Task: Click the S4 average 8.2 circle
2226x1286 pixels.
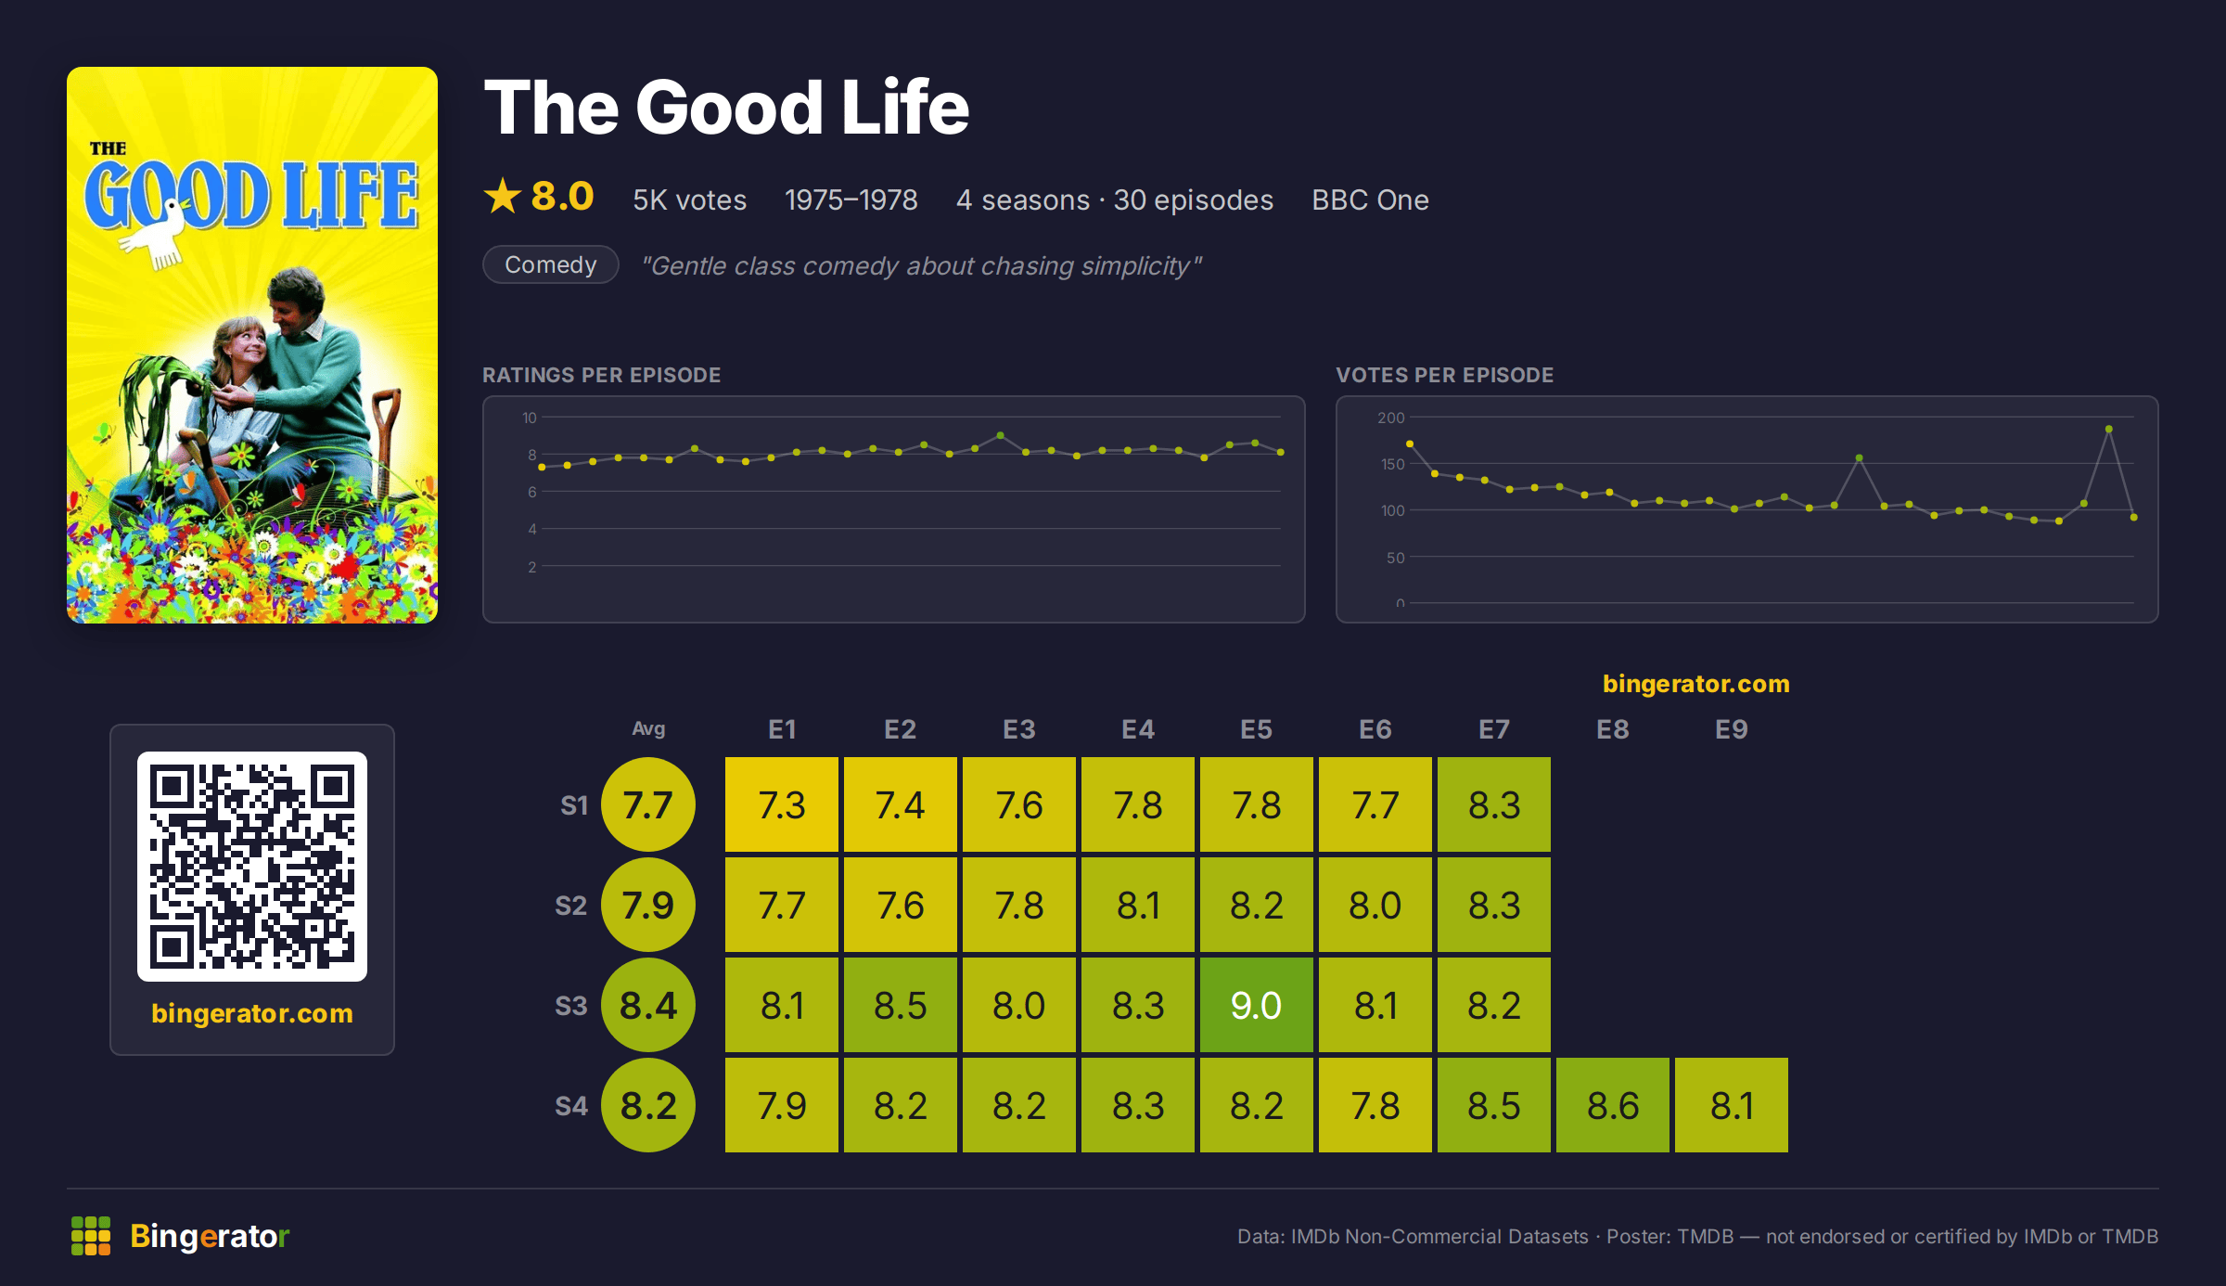Action: (648, 1105)
